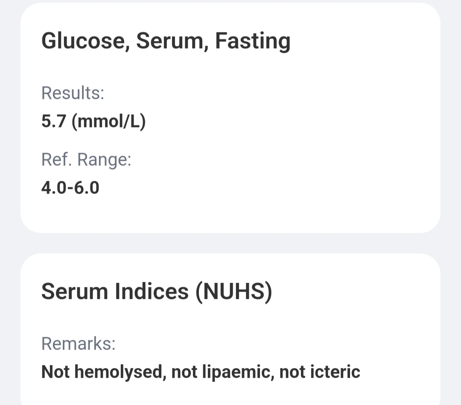Select the (mmol/L) unit text
The width and height of the screenshot is (461, 405).
coord(109,121)
